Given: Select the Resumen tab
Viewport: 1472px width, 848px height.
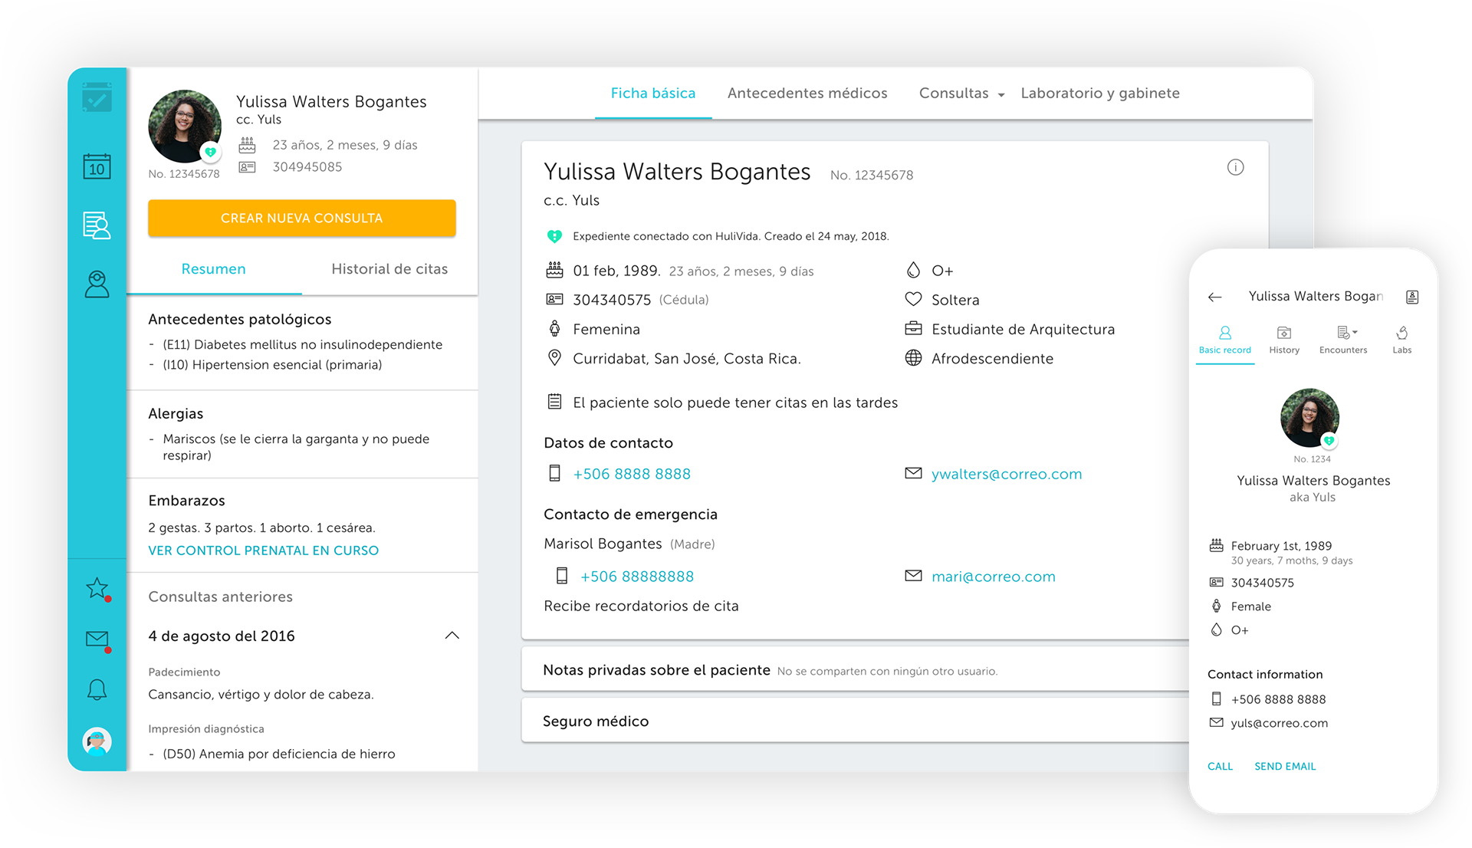Looking at the screenshot, I should (x=214, y=269).
